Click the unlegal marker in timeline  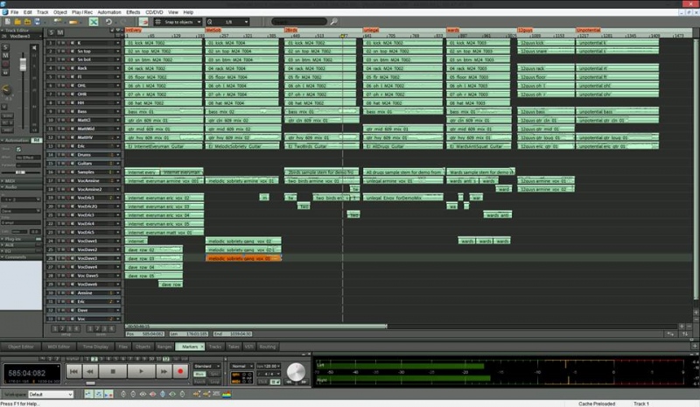[x=371, y=30]
